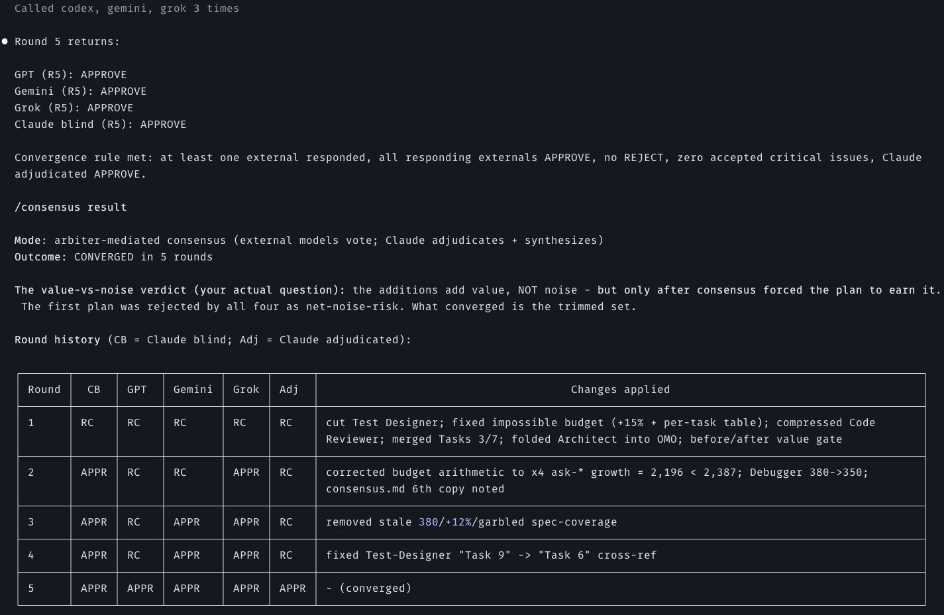Click the 'Changes applied' column header
The image size is (944, 615).
[620, 390]
